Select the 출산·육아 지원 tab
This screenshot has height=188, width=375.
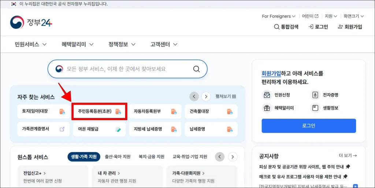118,157
